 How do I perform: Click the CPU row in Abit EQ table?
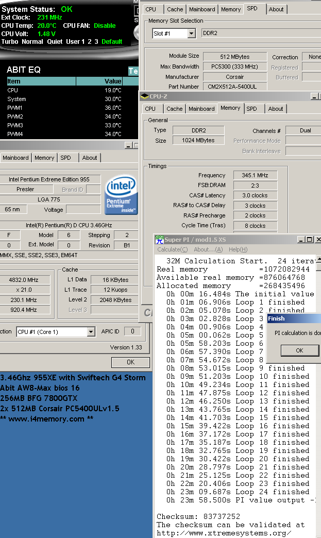pyautogui.click(x=64, y=90)
